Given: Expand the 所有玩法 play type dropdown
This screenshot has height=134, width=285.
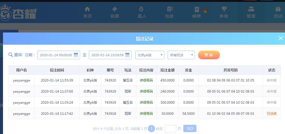Looking at the screenshot, I should (x=181, y=55).
